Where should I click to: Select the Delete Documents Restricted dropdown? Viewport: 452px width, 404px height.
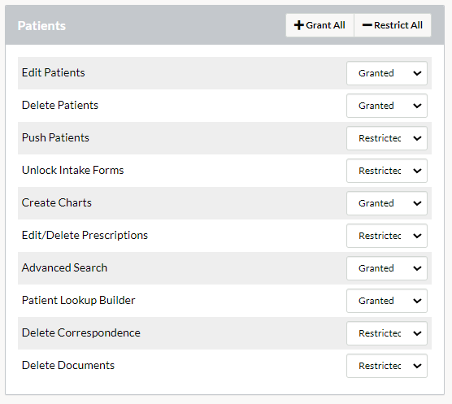click(x=387, y=366)
